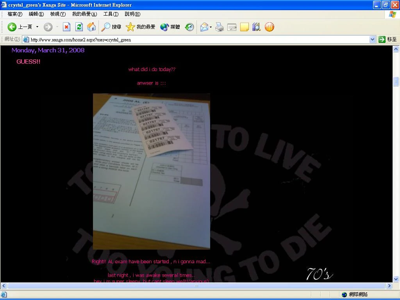Minimize the Internet Explorer window
This screenshot has width=400, height=300.
click(377, 5)
